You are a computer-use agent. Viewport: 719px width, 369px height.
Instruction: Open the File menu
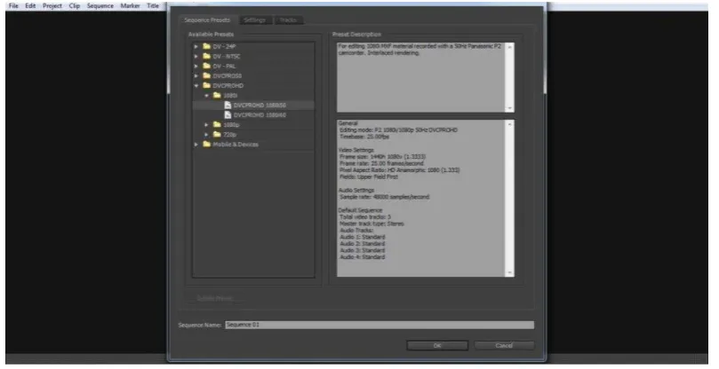pos(13,6)
